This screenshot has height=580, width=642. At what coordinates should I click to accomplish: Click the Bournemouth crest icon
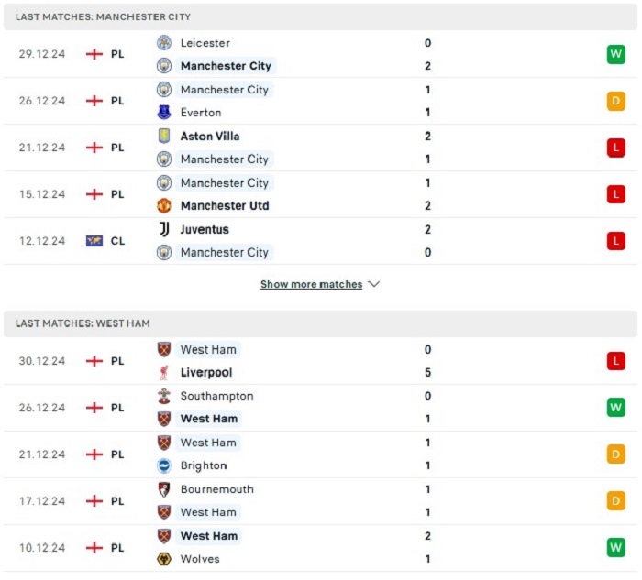point(164,489)
